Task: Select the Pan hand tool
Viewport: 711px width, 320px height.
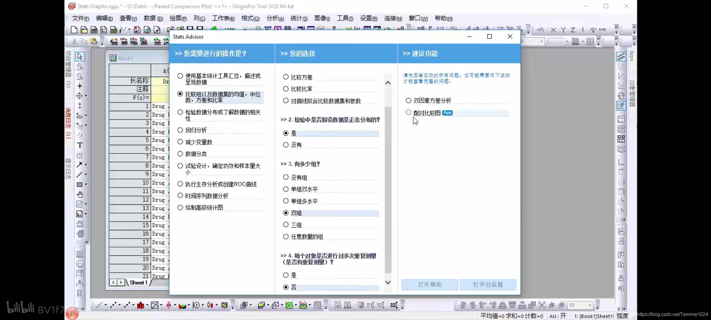Action: (80, 194)
